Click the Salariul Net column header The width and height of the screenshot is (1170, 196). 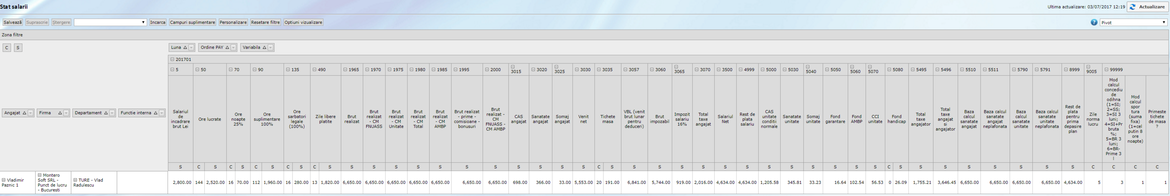coord(725,119)
